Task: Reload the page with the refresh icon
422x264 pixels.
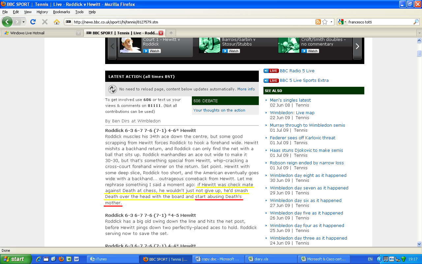Action: click(x=33, y=22)
